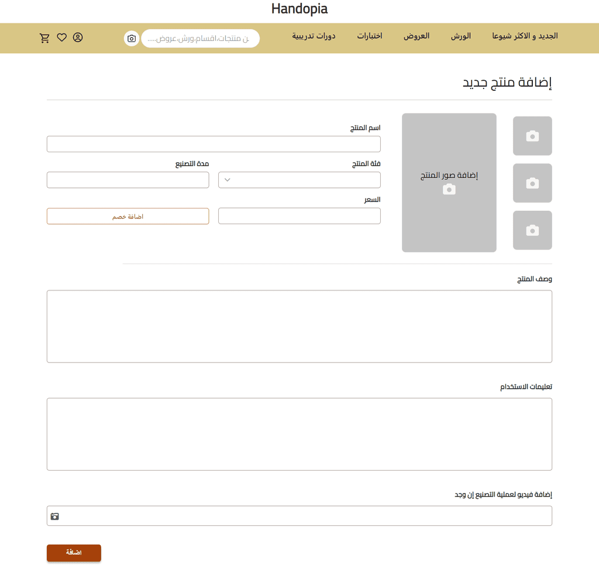Focus the اسم المنتج name field

(214, 144)
